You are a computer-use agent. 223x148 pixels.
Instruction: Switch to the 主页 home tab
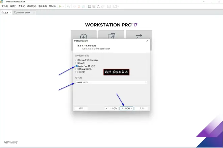tap(6, 13)
